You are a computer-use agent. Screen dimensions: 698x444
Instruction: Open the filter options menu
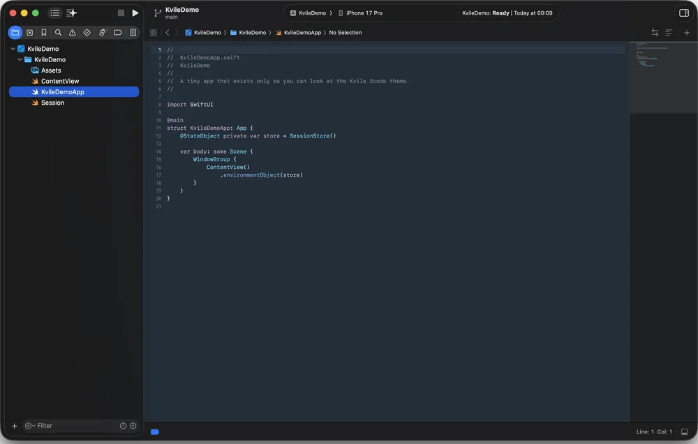point(30,426)
